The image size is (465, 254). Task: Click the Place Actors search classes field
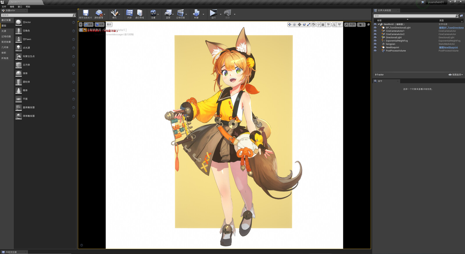(38, 15)
